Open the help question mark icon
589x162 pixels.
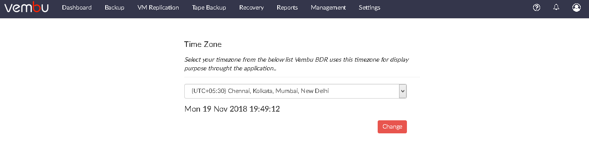(x=537, y=7)
